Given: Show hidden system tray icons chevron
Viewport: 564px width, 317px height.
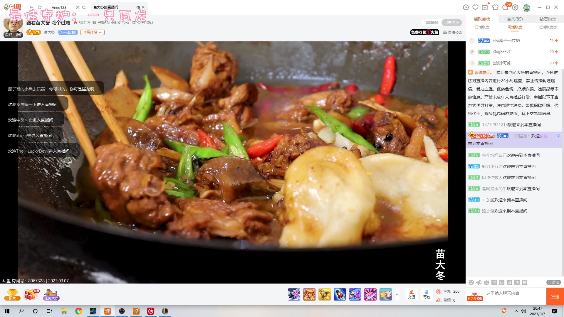Looking at the screenshot, I should point(516,311).
